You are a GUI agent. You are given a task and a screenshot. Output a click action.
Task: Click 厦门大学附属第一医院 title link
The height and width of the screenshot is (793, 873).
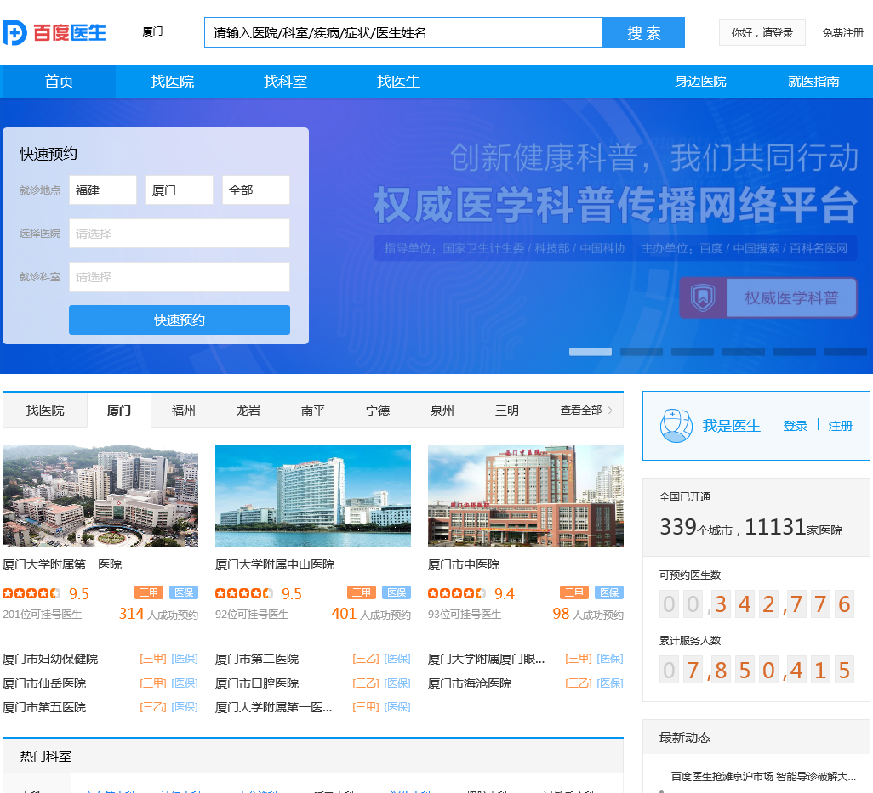(62, 564)
